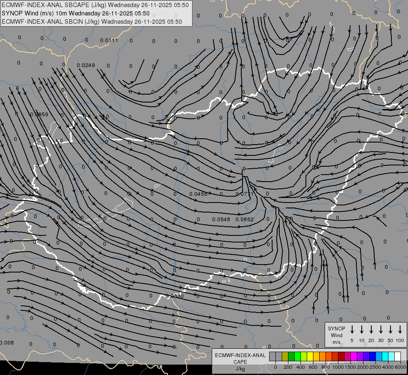Image resolution: width=408 pixels, height=375 pixels.
Task: Click the 0.0249 value on the map
Action: pos(86,65)
